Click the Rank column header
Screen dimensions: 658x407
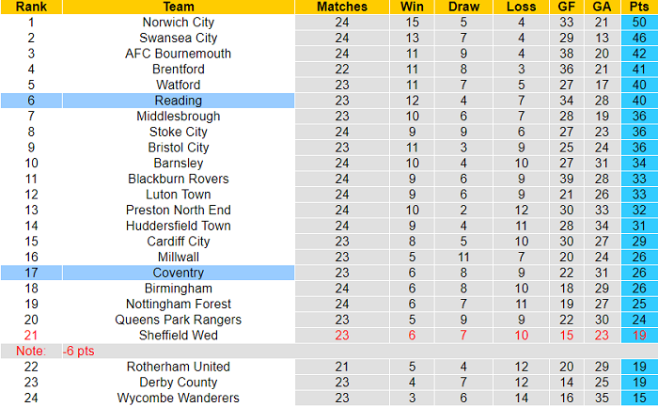tap(31, 7)
